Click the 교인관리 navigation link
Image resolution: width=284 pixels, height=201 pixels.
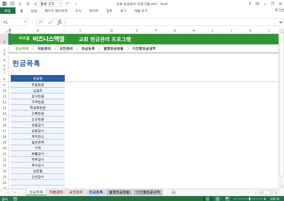(x=66, y=49)
